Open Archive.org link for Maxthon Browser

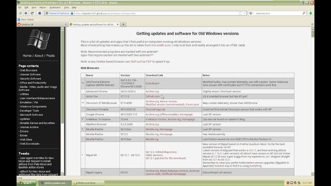[x=152, y=125]
